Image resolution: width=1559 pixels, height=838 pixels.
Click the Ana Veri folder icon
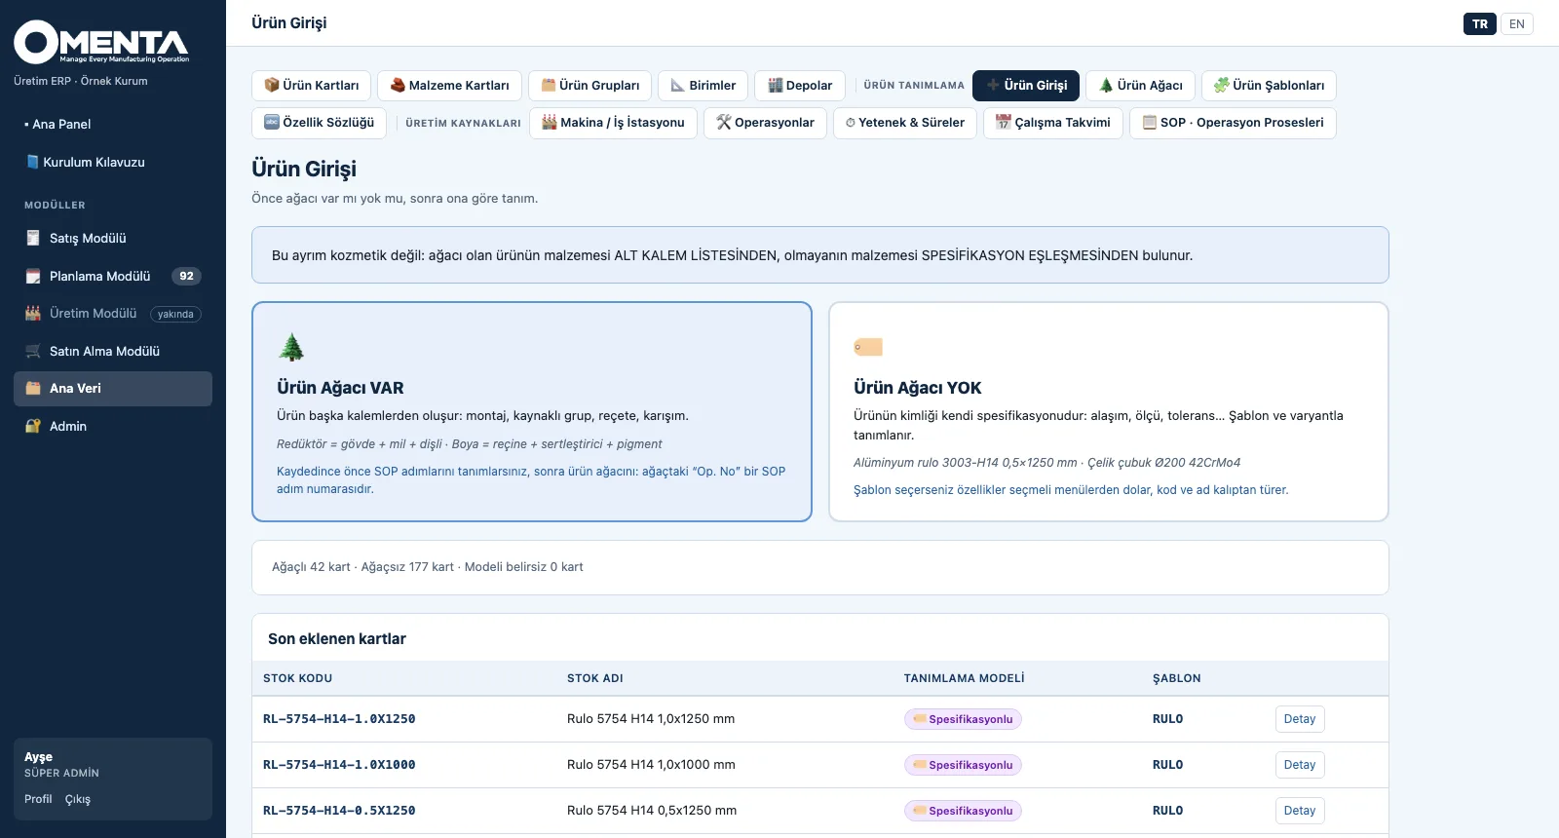[x=33, y=388]
